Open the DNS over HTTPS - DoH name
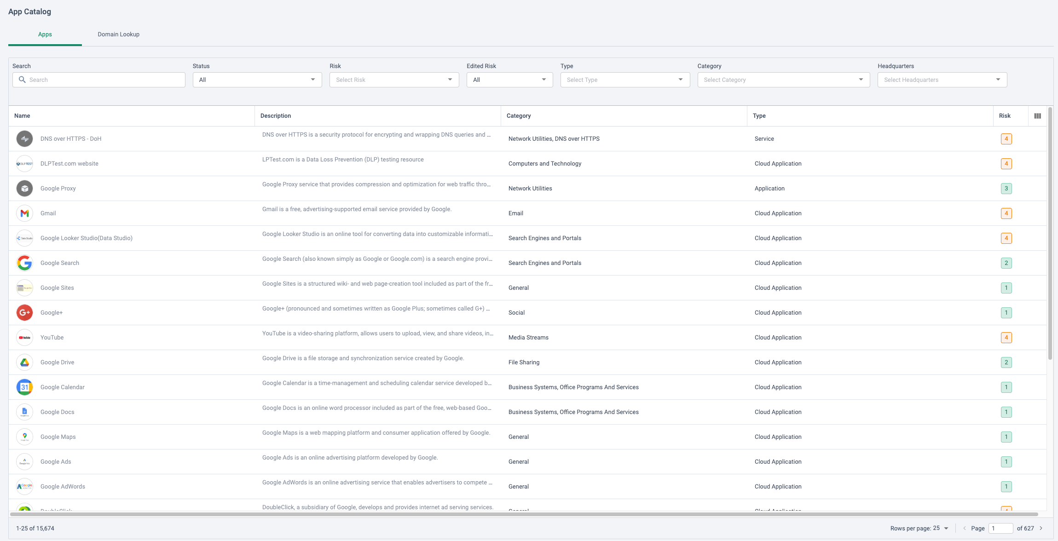Screen dimensions: 1058x541 tap(71, 139)
